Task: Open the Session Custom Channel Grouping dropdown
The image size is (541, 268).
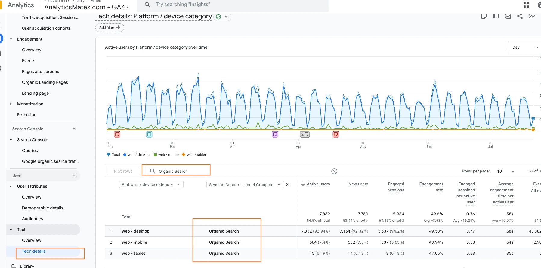Action: (245, 185)
